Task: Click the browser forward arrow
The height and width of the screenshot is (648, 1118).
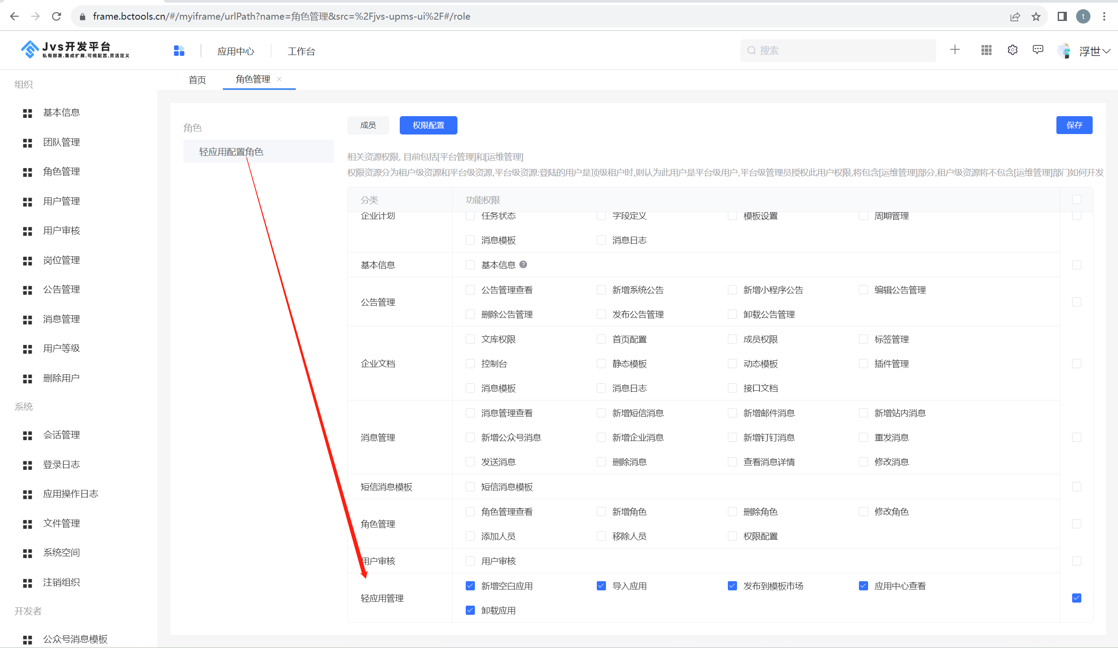Action: coord(35,17)
